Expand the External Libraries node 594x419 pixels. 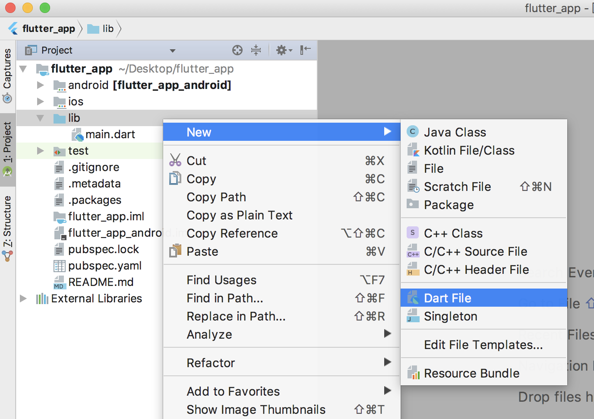23,298
